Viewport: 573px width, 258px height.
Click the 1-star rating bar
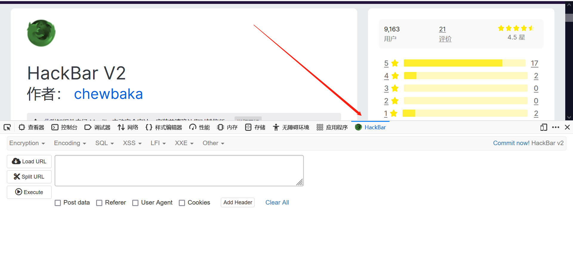pyautogui.click(x=465, y=113)
